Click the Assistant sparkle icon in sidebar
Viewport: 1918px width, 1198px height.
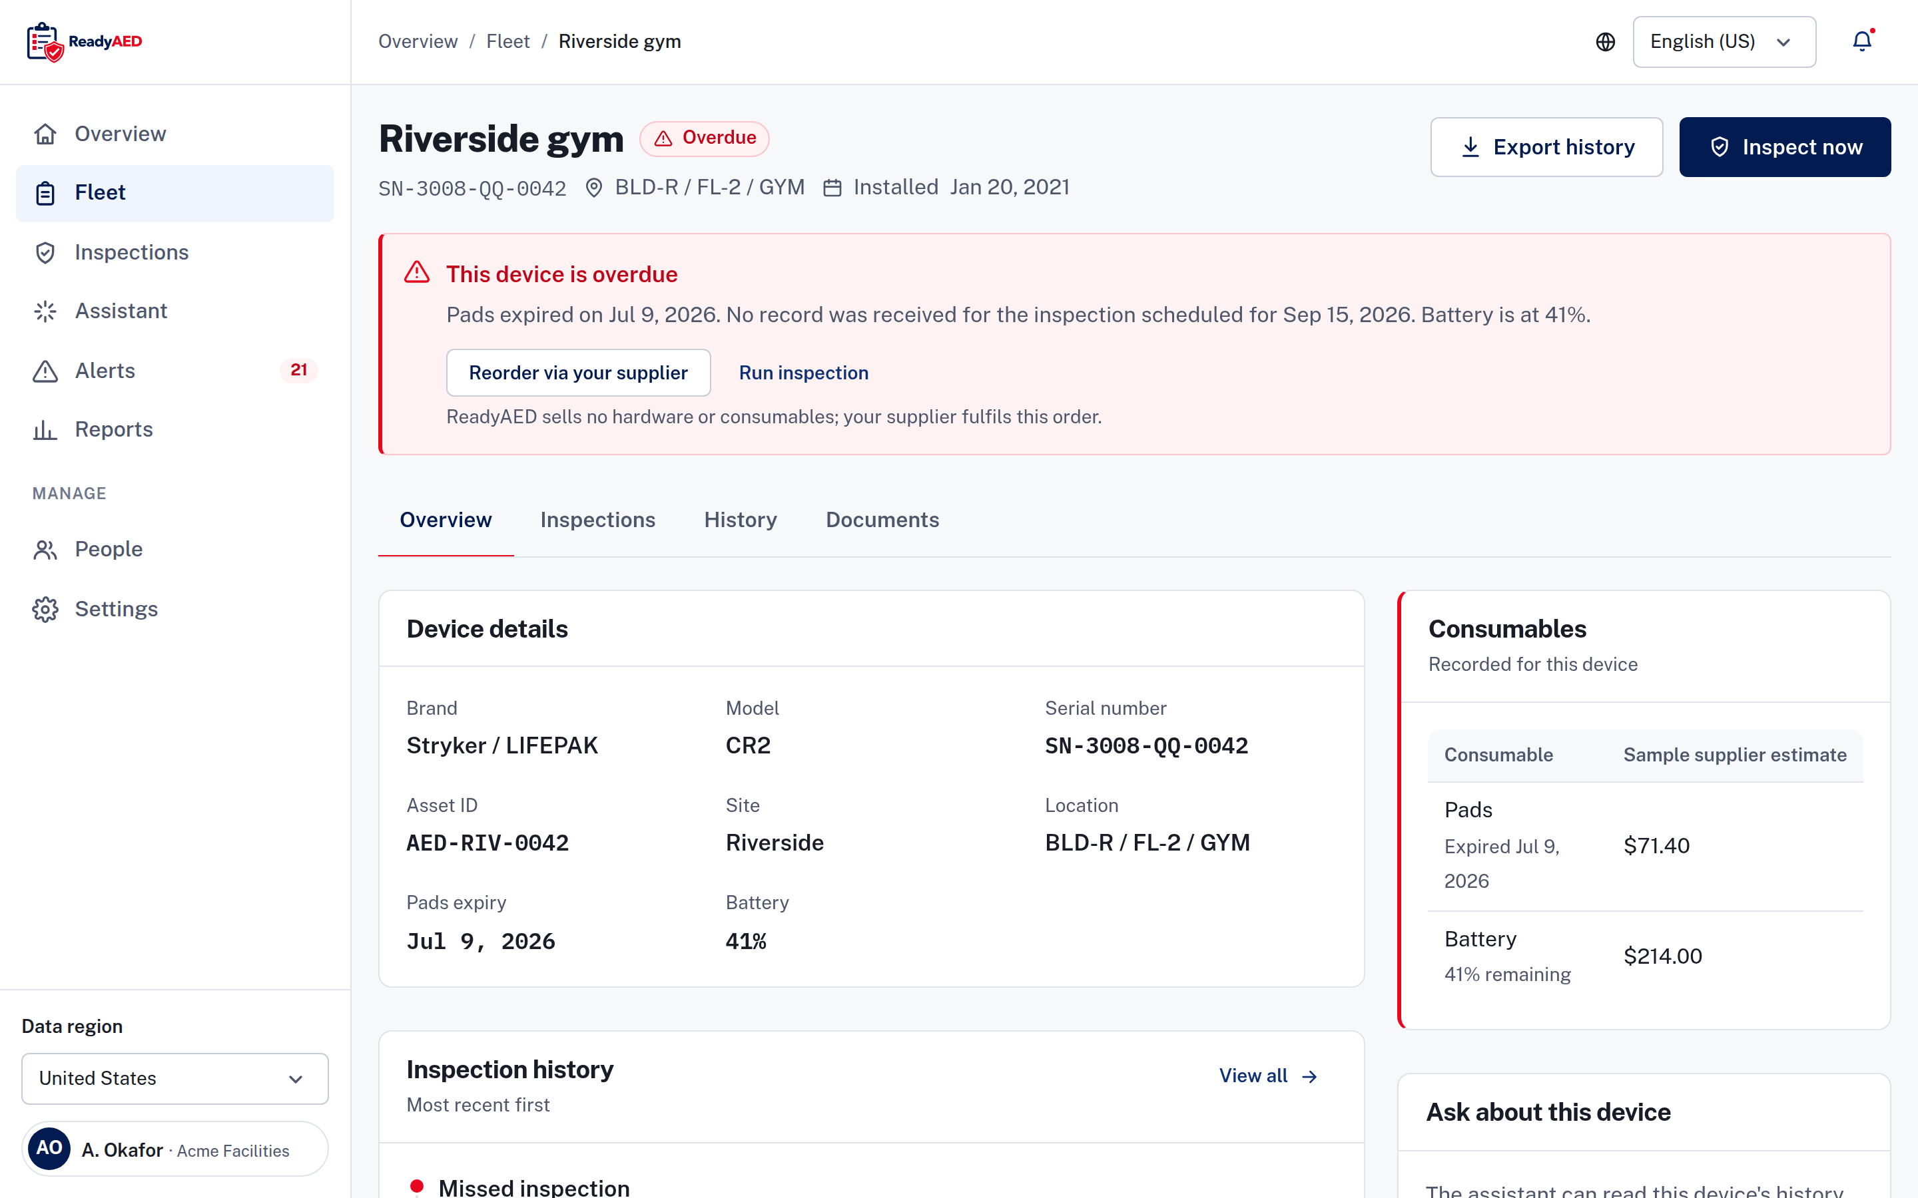(45, 311)
